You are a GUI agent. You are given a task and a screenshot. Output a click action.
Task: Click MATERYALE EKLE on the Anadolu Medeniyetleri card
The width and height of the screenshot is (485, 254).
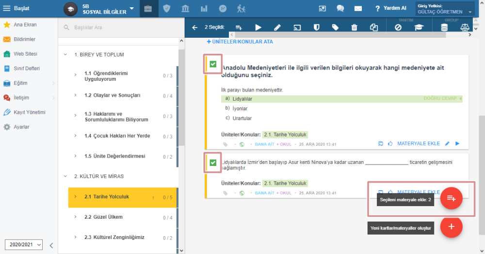pyautogui.click(x=419, y=144)
